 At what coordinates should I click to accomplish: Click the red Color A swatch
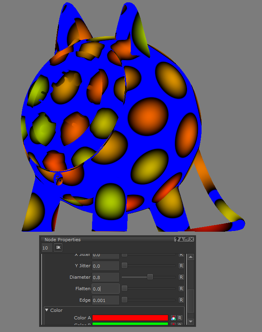pyautogui.click(x=130, y=318)
